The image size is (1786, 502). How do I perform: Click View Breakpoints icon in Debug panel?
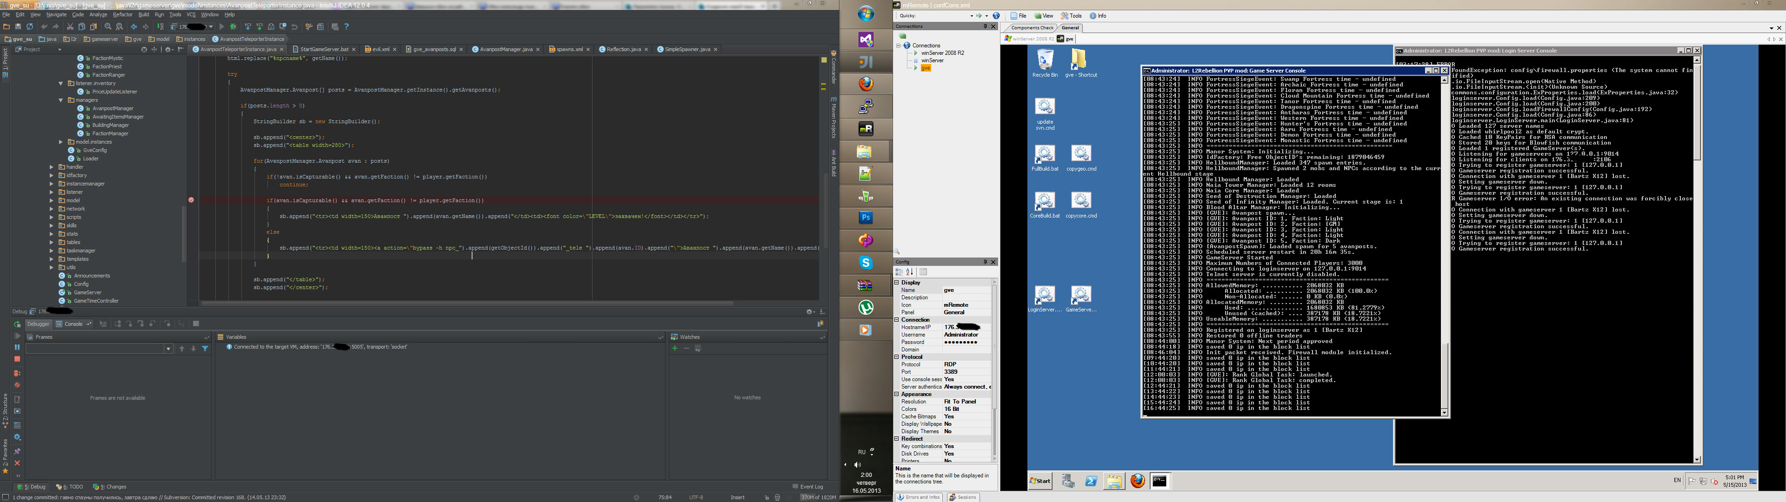click(x=17, y=373)
